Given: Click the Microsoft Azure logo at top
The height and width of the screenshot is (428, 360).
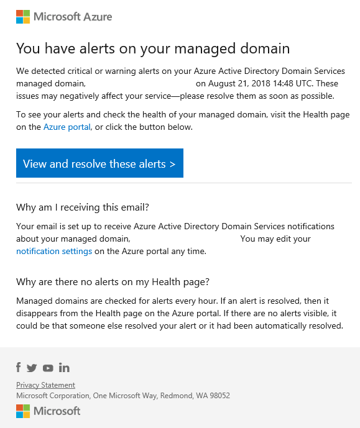Looking at the screenshot, I should click(x=64, y=17).
